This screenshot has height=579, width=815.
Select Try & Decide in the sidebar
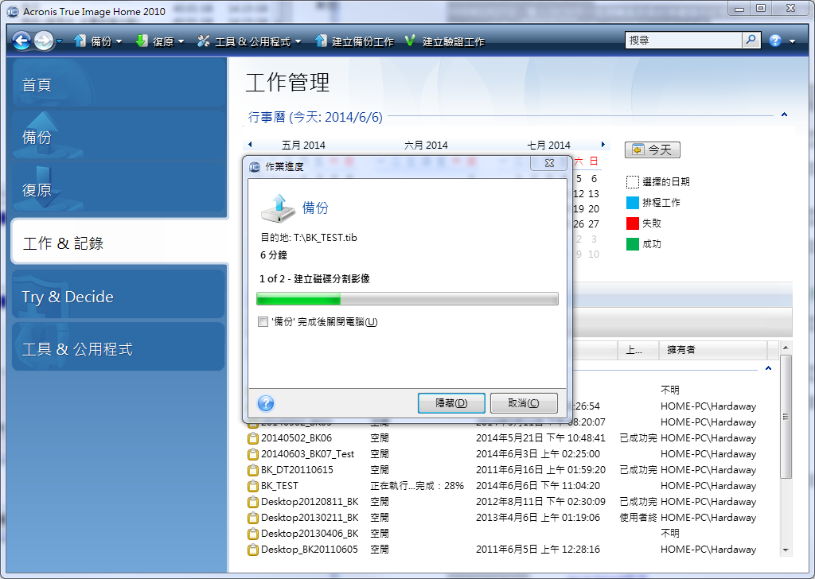(x=119, y=296)
